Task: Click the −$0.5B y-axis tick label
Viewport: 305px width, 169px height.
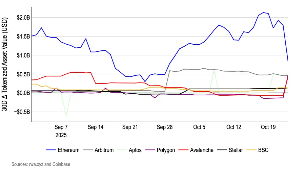Action: [x=22, y=112]
